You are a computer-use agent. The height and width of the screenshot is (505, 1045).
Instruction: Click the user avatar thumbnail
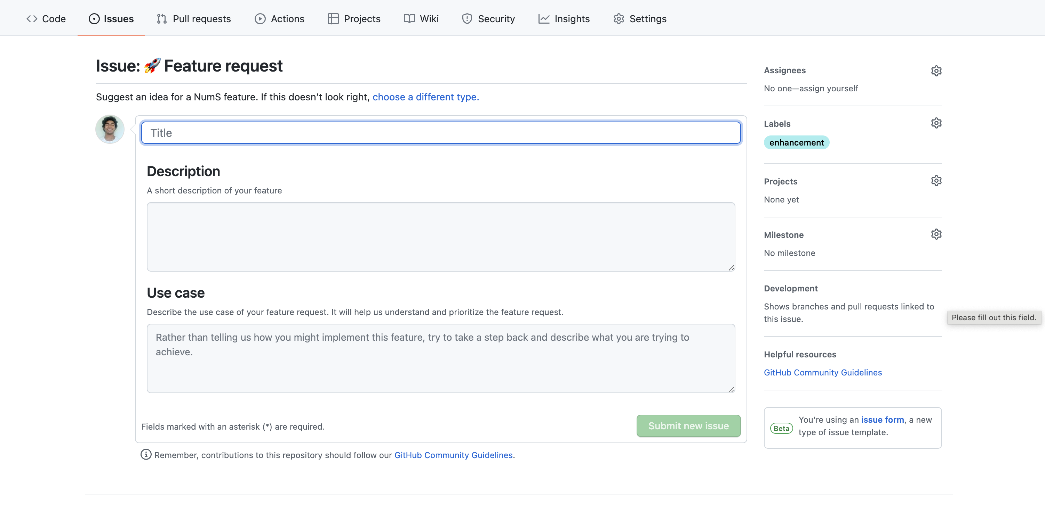110,129
